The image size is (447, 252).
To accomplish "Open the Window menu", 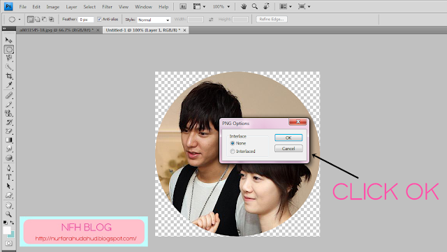I will coord(143,6).
